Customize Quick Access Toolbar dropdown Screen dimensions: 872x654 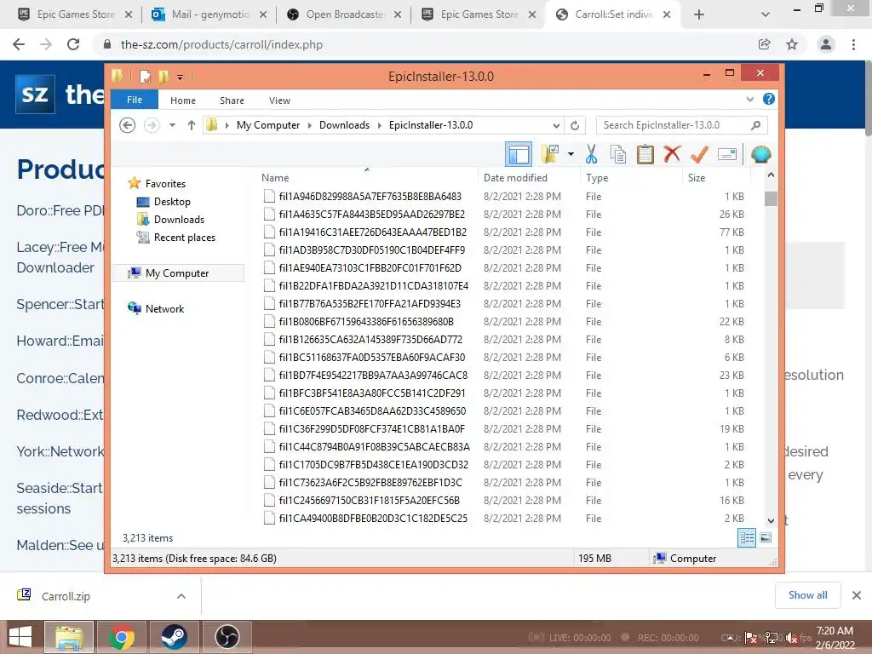[181, 77]
